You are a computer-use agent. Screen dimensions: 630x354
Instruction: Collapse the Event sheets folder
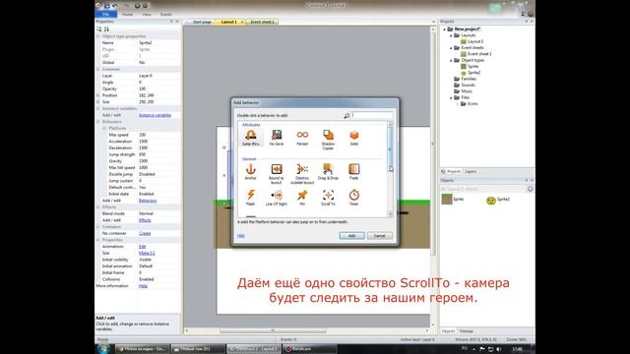point(451,48)
